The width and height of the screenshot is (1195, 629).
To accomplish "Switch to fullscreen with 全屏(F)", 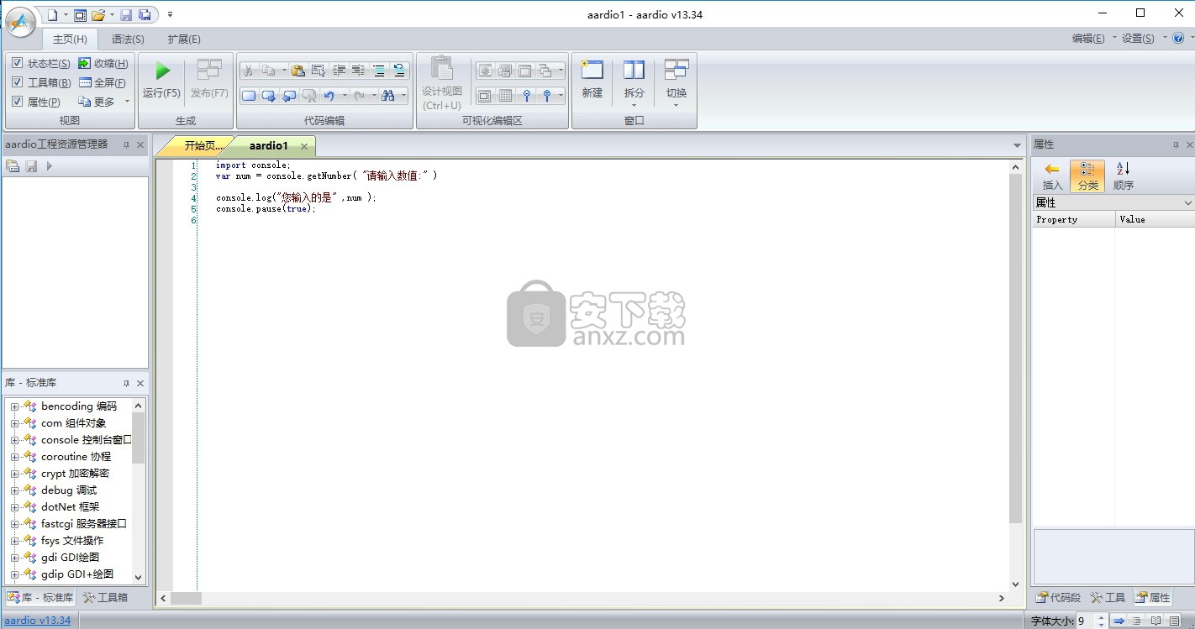I will (x=103, y=82).
